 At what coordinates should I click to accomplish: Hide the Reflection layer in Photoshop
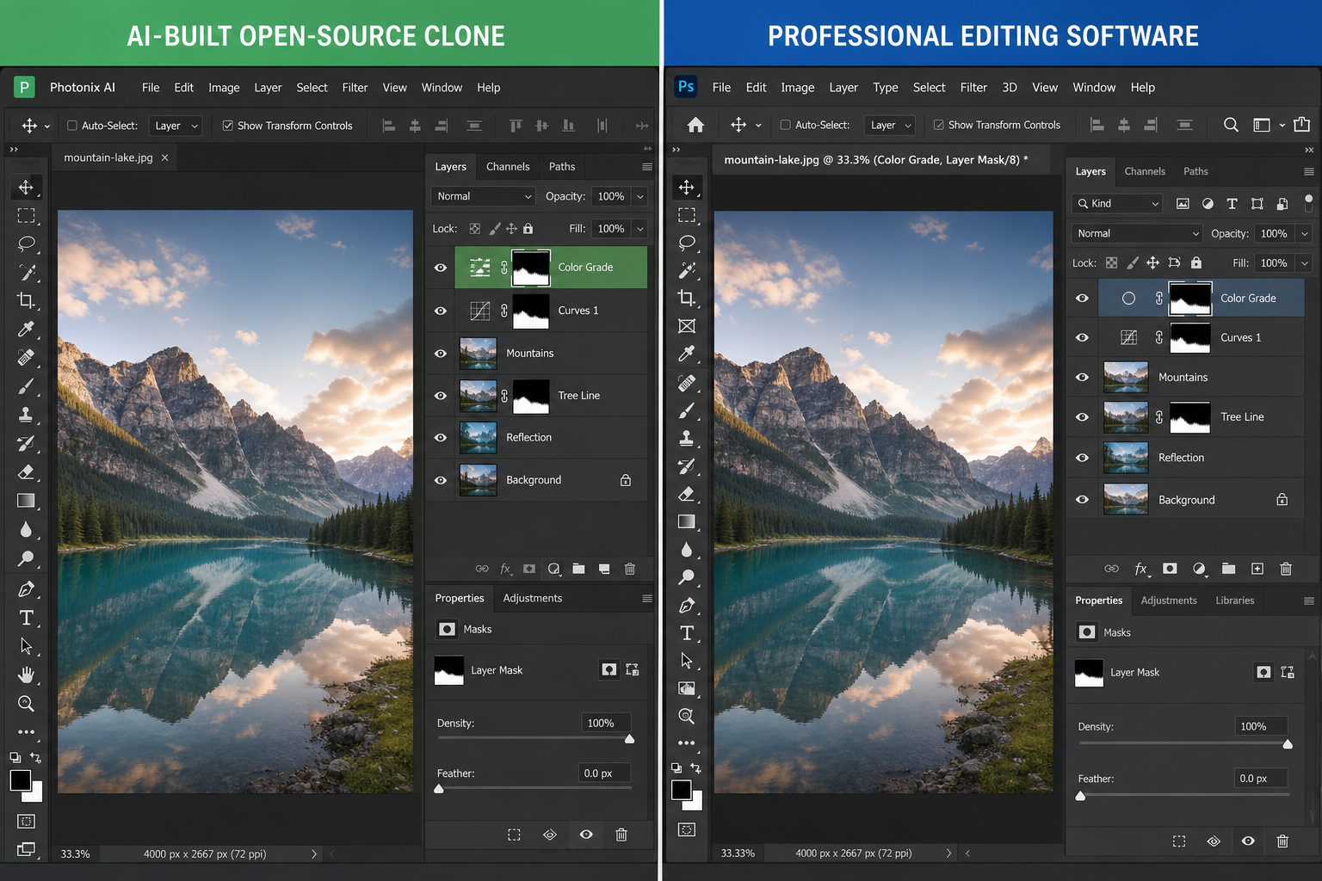1083,458
